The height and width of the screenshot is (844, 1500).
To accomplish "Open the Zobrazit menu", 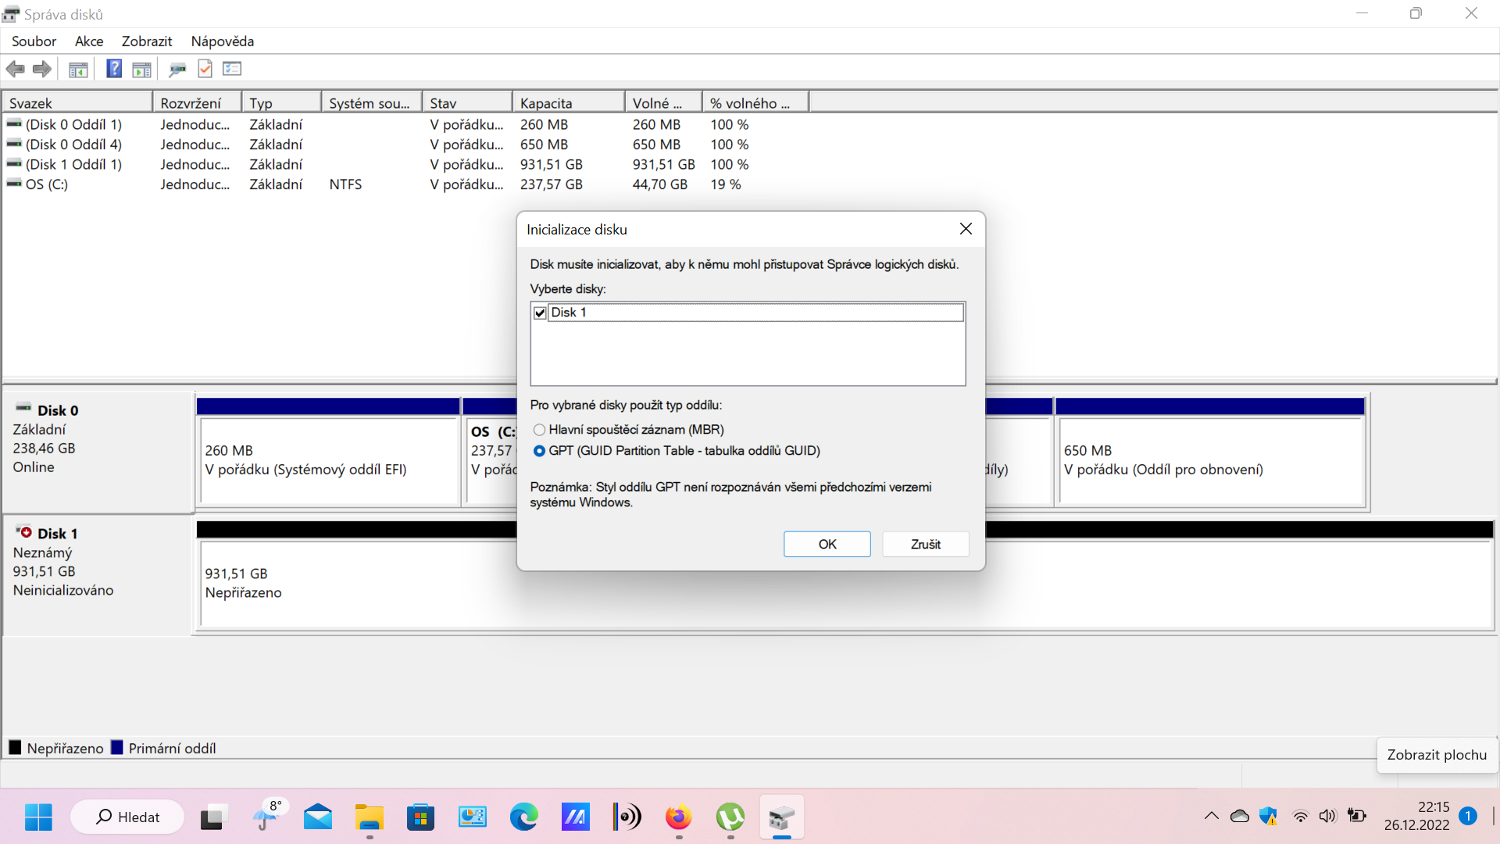I will [146, 41].
